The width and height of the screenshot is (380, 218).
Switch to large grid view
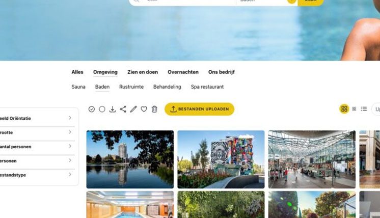(344, 109)
